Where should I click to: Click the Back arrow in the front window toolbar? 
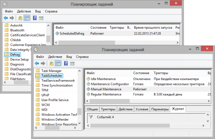37,64
